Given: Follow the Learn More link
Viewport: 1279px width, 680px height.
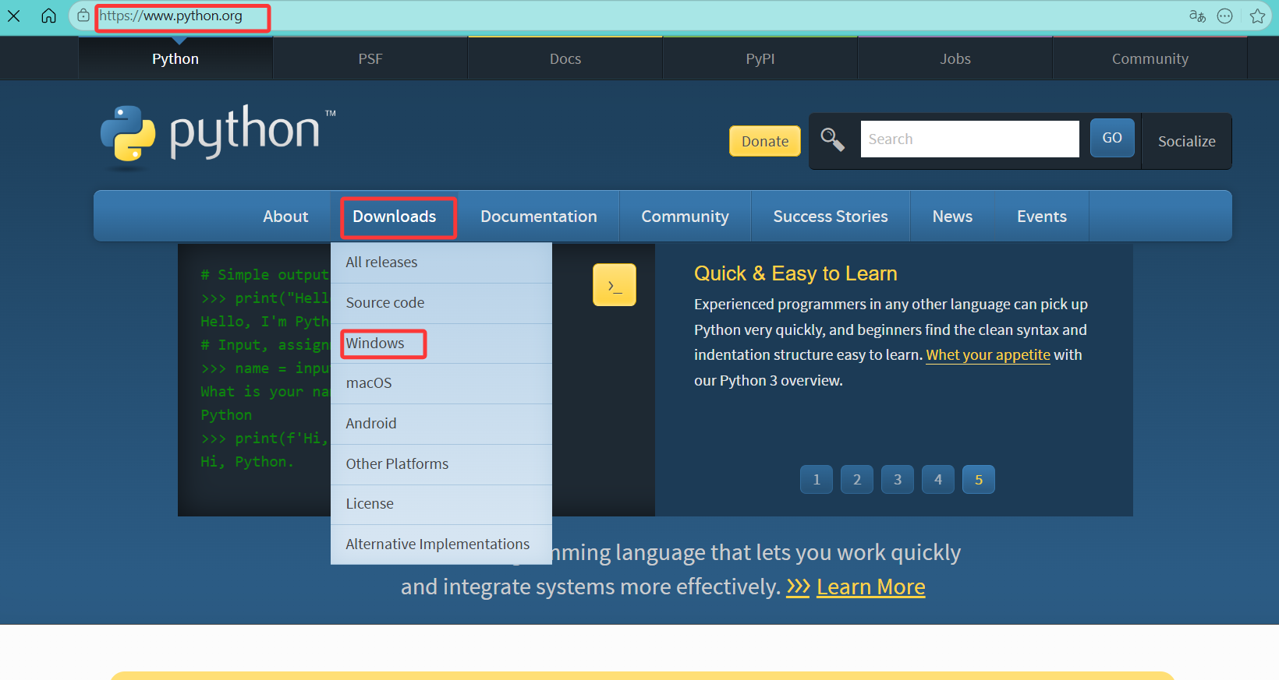Looking at the screenshot, I should 871,587.
